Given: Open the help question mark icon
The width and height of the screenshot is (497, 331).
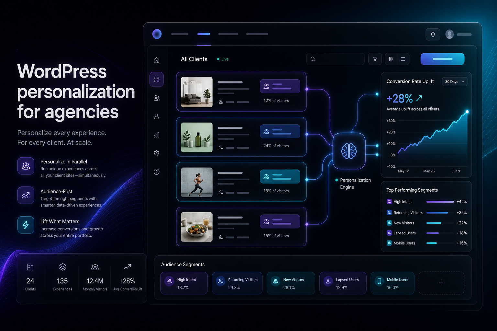Looking at the screenshot, I should (x=157, y=172).
